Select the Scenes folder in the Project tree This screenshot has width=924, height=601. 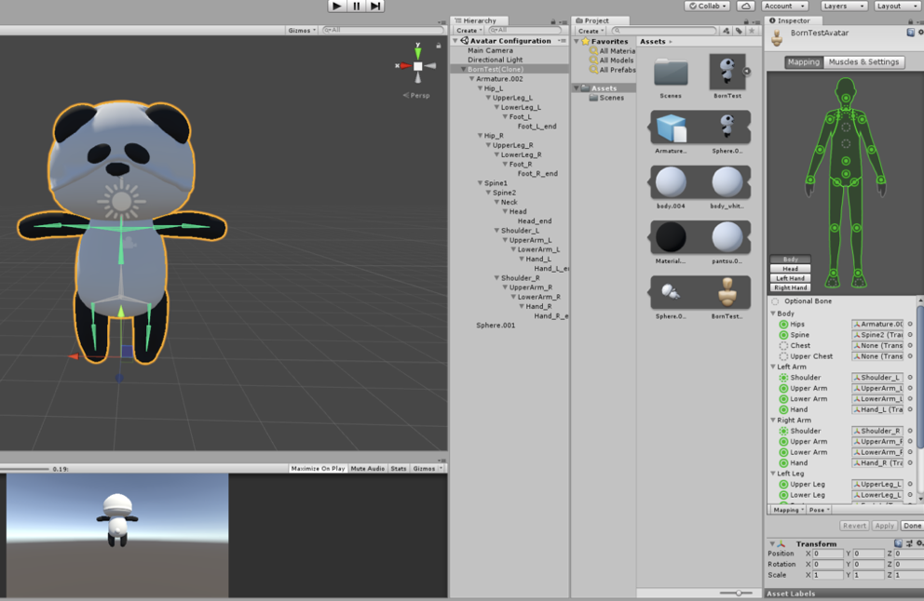click(611, 98)
